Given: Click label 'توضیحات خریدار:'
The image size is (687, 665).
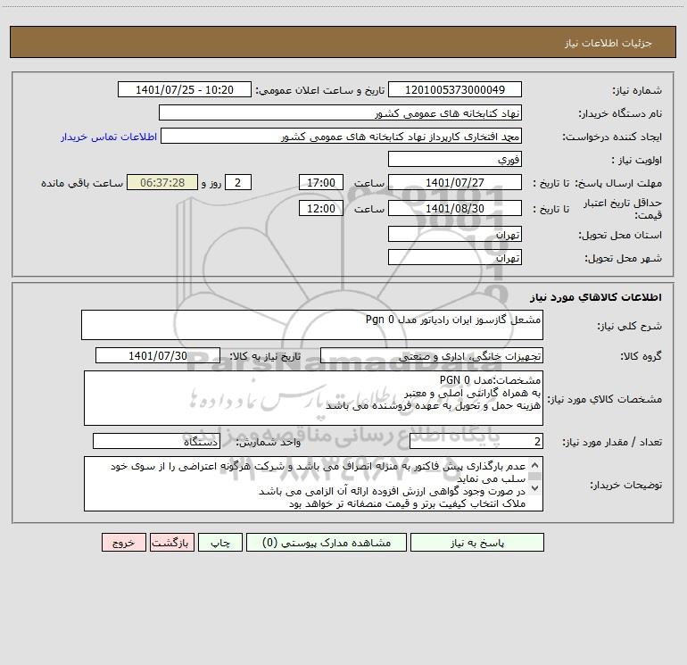Looking at the screenshot, I should 626,485.
